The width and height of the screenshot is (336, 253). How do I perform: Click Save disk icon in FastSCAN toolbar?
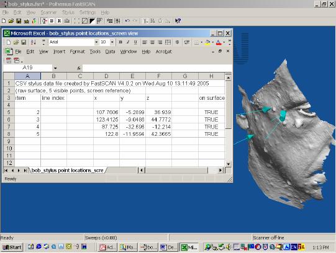click(x=19, y=21)
